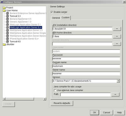Click the Domain directory field
Image resolution: width=126 pixels, height=116 pixels.
pyautogui.click(x=82, y=44)
